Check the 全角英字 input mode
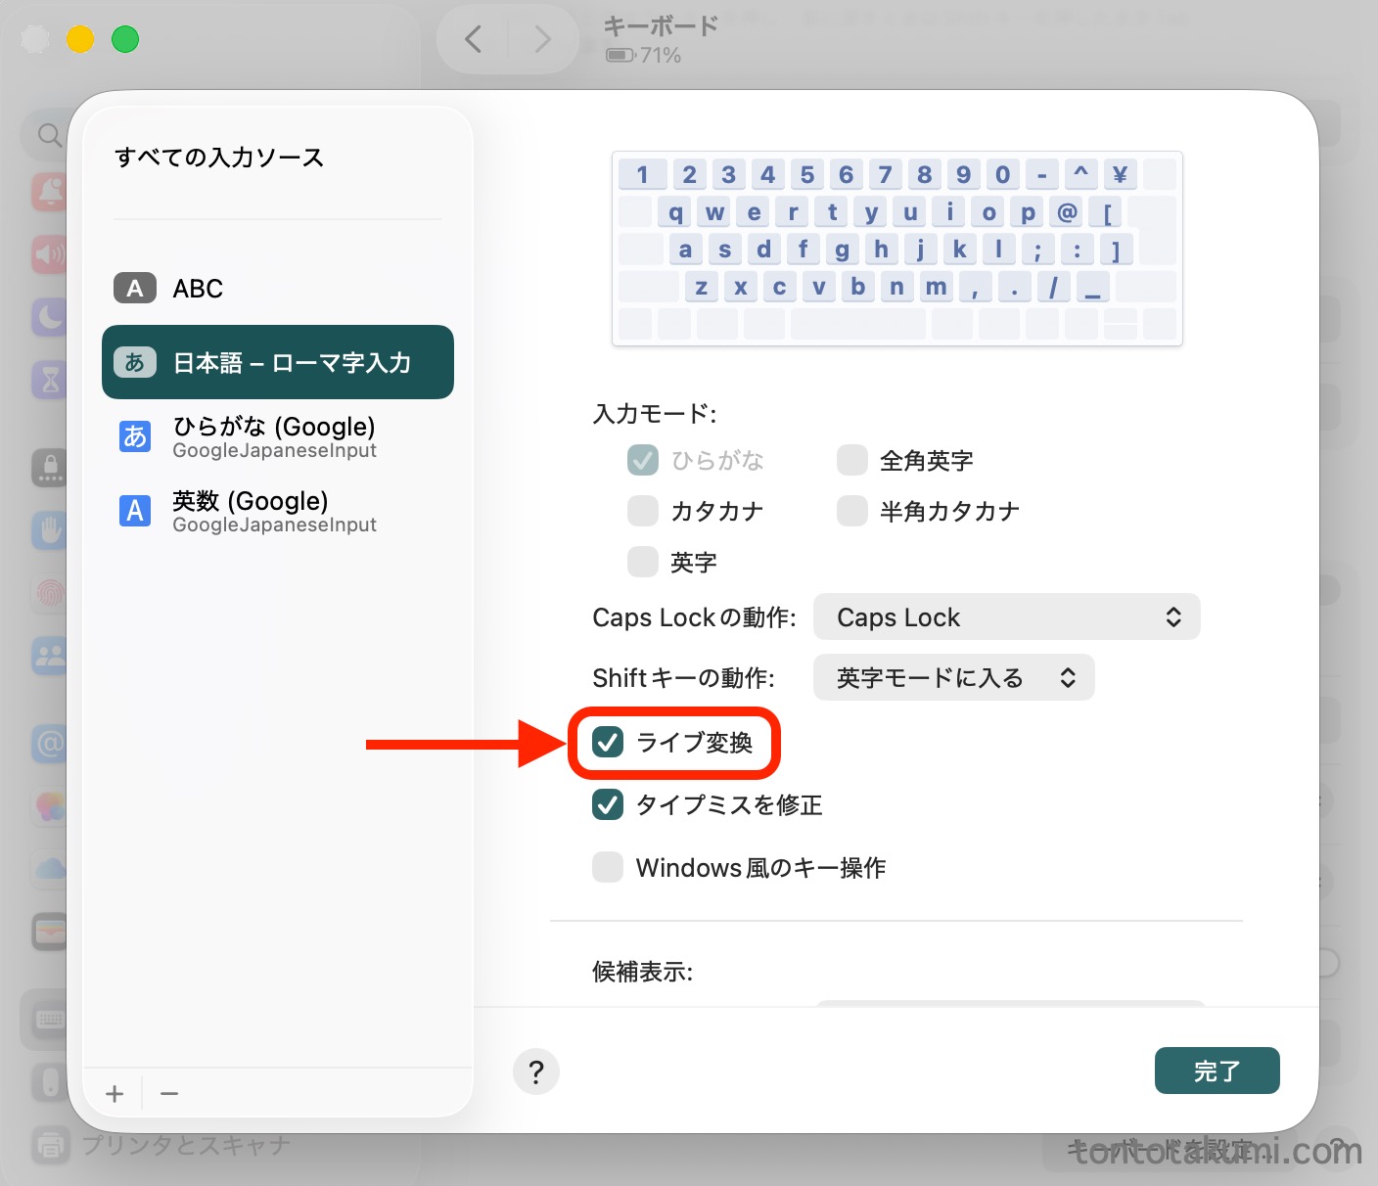This screenshot has height=1186, width=1378. point(852,460)
